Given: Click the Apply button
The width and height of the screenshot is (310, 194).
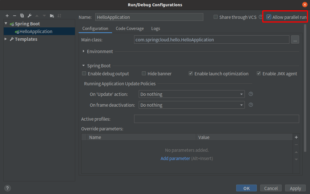Looking at the screenshot, I should (x=295, y=188).
